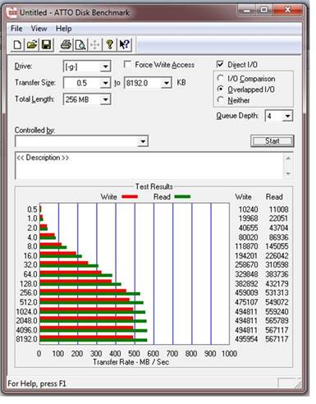Image resolution: width=316 pixels, height=404 pixels.
Task: Click the Open file toolbar icon
Action: (x=32, y=44)
